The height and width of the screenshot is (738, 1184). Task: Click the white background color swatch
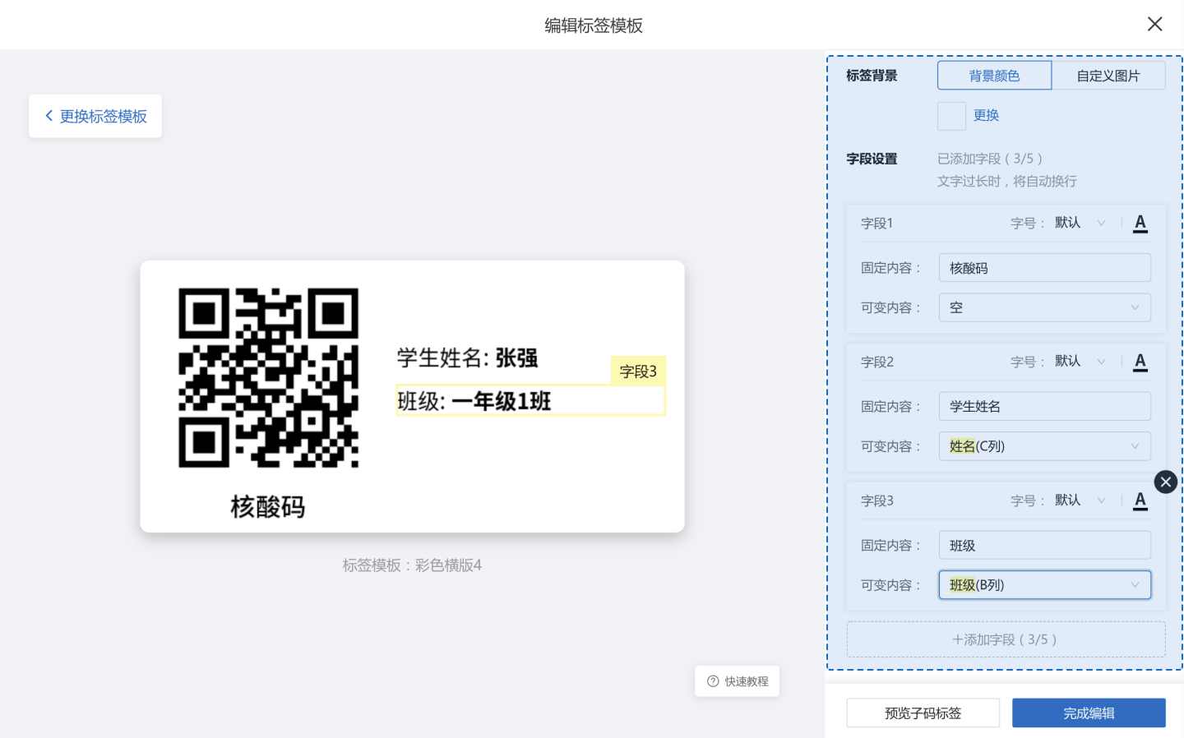pyautogui.click(x=951, y=116)
